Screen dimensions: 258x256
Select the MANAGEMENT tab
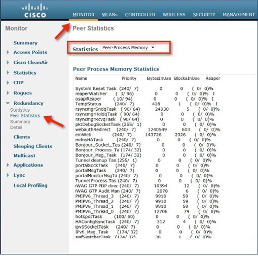pyautogui.click(x=239, y=15)
